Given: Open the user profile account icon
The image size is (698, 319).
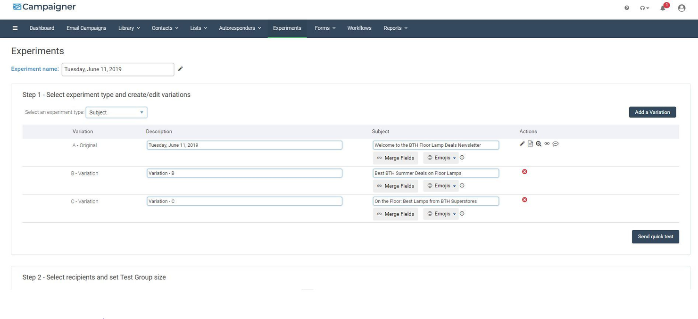Looking at the screenshot, I should tap(681, 8).
